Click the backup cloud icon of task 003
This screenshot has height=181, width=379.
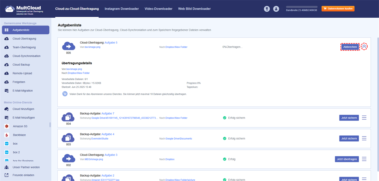pyautogui.click(x=68, y=138)
